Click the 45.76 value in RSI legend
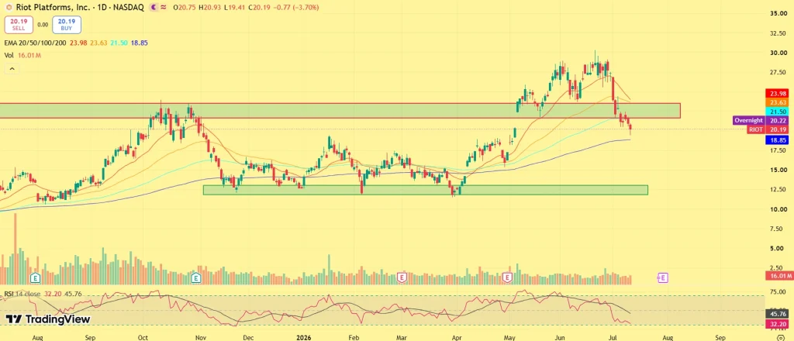This screenshot has width=794, height=341. click(x=73, y=294)
